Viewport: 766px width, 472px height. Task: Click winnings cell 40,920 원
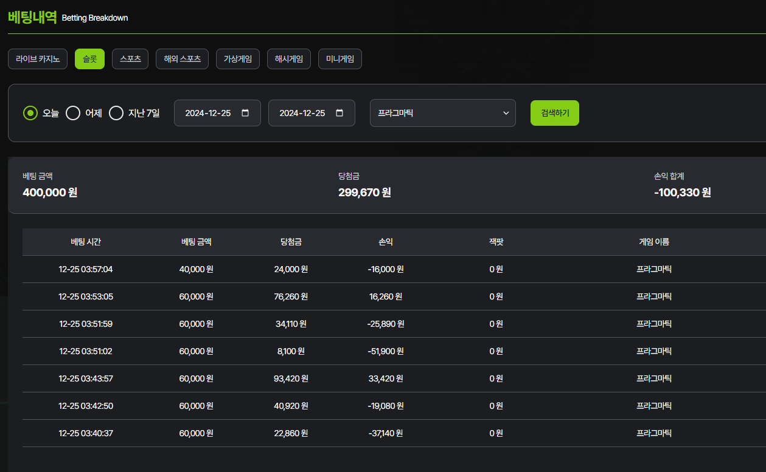point(291,406)
